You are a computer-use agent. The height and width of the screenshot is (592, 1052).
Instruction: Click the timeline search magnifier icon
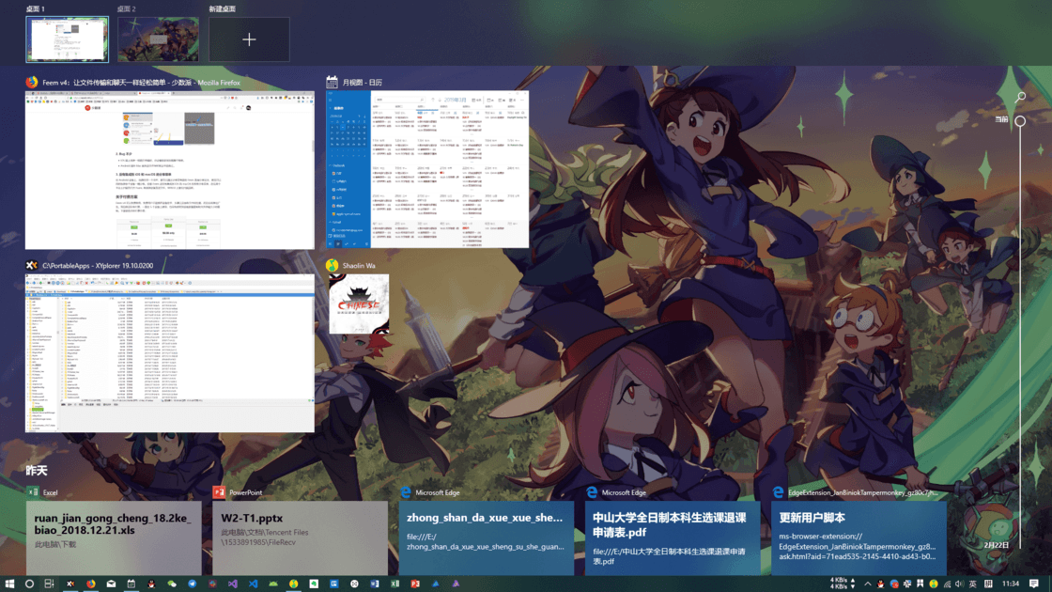(1020, 97)
